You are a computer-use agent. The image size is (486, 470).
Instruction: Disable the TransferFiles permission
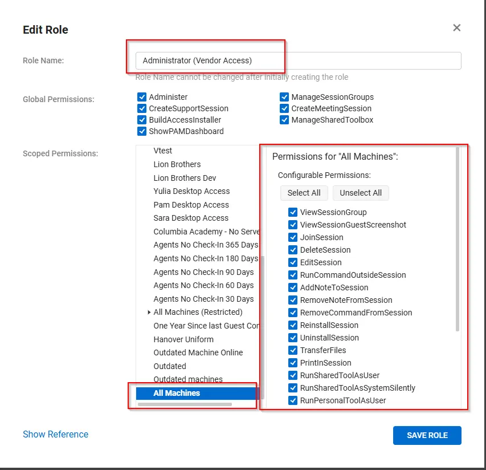point(293,350)
